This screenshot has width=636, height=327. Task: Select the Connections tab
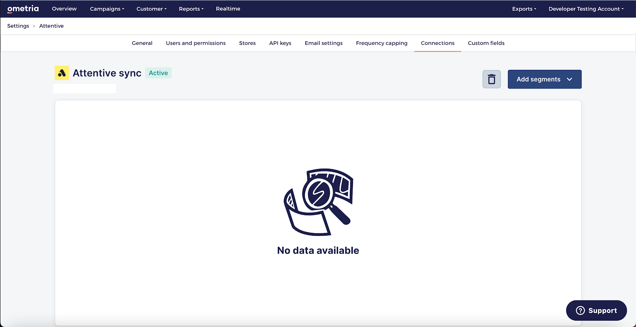tap(438, 43)
